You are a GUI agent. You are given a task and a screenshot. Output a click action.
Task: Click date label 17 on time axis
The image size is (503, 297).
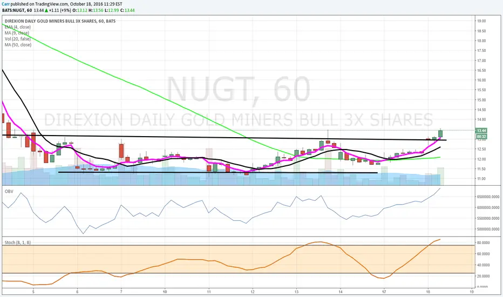point(384,292)
